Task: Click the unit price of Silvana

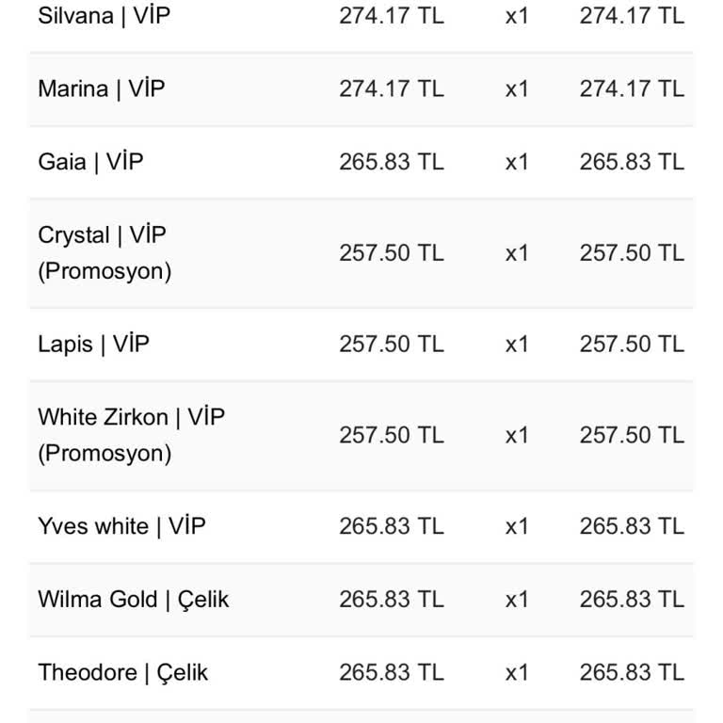Action: point(392,16)
